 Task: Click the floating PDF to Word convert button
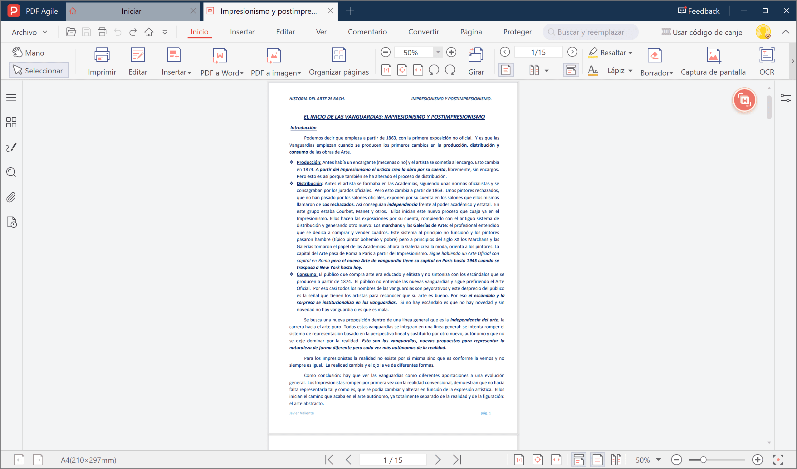[744, 100]
